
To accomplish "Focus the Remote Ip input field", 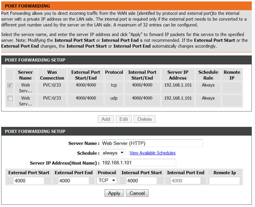I will (224, 181).
